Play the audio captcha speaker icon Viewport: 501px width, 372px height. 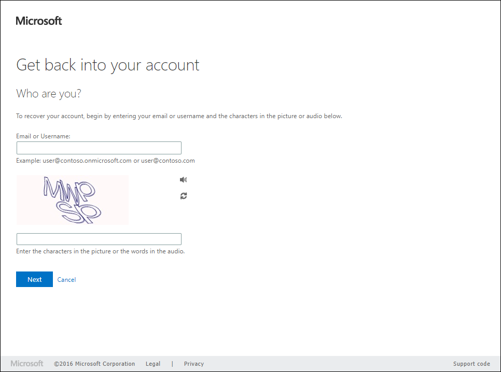pos(183,180)
